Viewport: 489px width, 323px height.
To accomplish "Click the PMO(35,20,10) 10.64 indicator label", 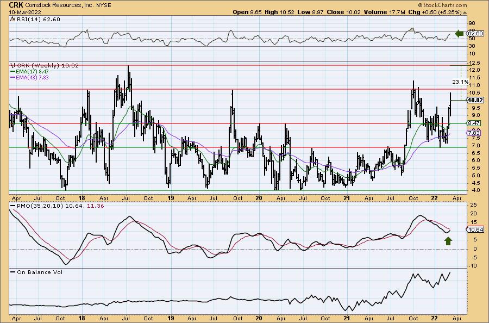I will pyautogui.click(x=50, y=206).
